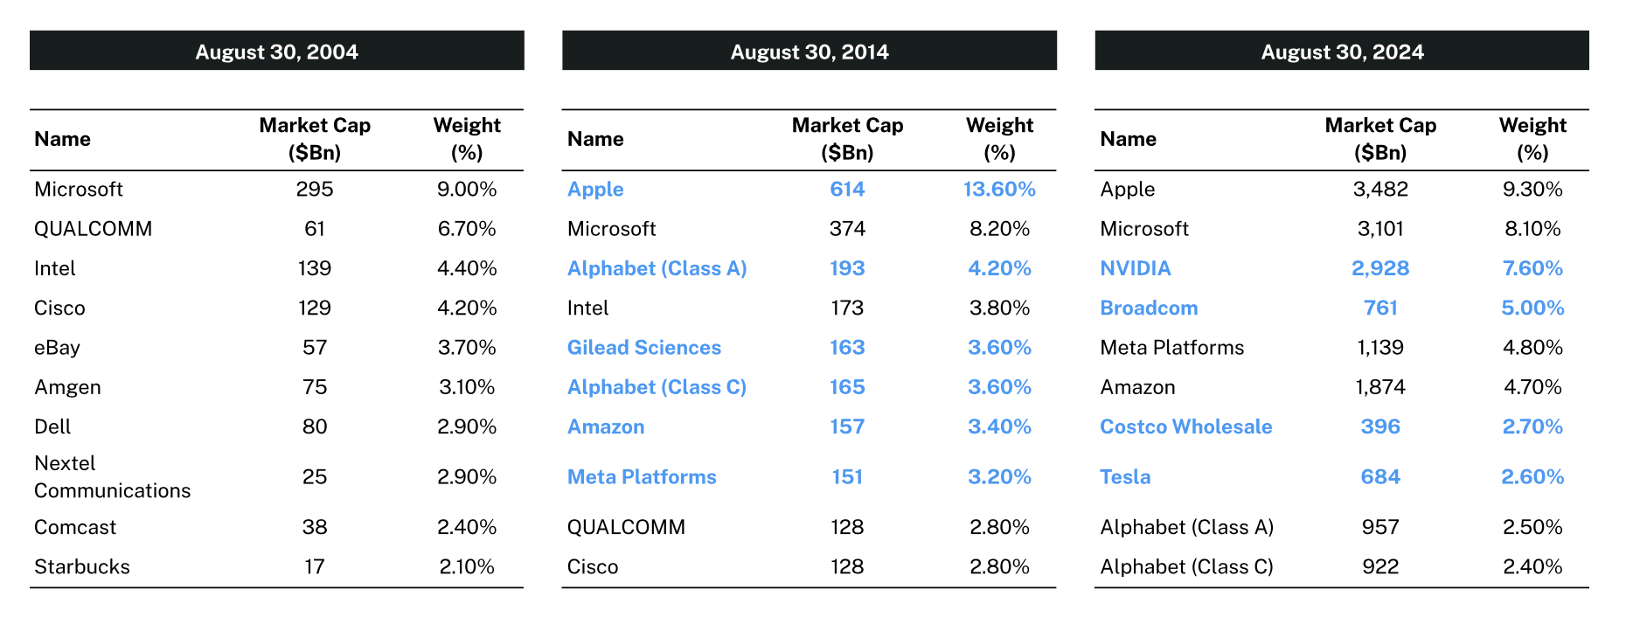This screenshot has width=1633, height=631.
Task: Click QUALCOMM's 6.70% weight value
Action: click(x=467, y=229)
